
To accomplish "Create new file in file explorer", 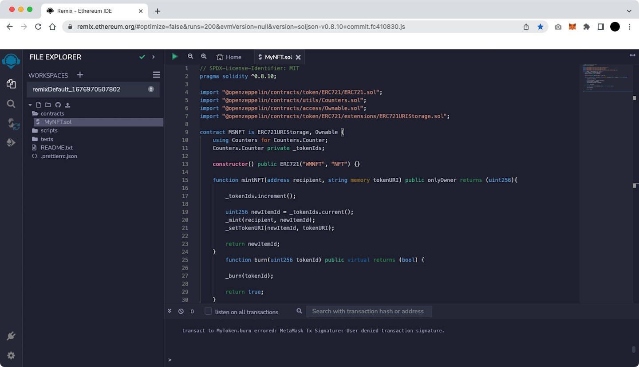I will click(x=39, y=105).
